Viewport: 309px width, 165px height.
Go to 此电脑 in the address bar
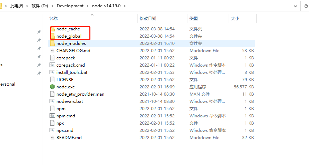[17, 6]
